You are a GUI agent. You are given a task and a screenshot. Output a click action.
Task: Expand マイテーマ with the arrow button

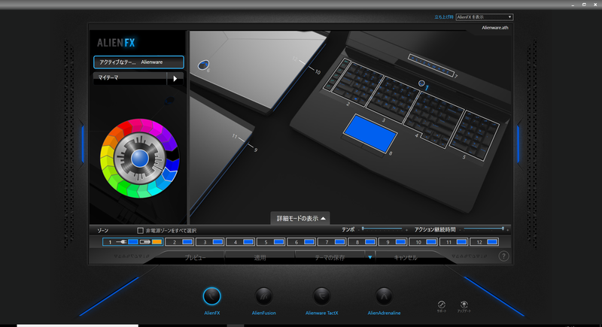pos(175,79)
